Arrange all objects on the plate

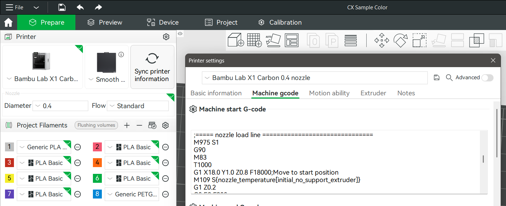click(292, 40)
